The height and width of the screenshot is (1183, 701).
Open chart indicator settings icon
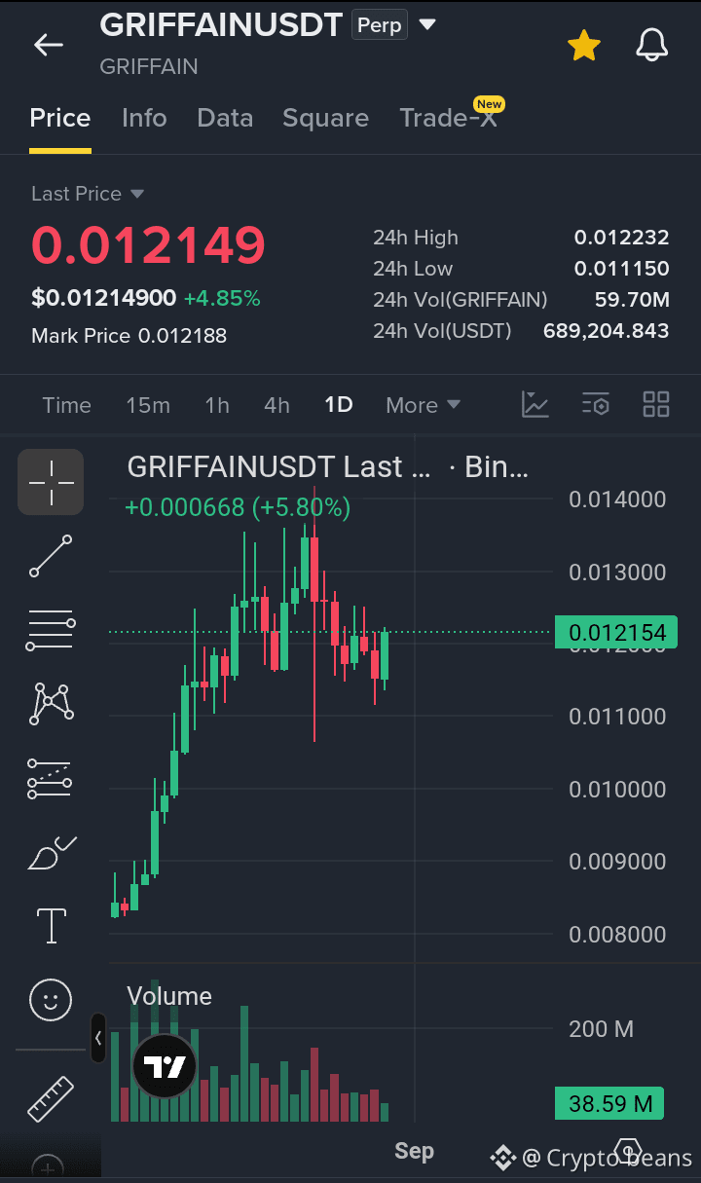click(x=596, y=404)
